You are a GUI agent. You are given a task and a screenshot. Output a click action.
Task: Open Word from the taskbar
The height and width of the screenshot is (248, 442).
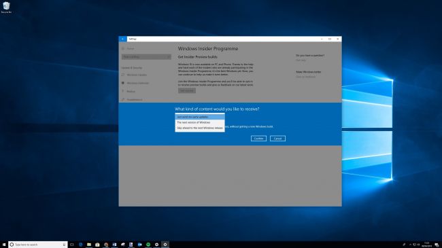[114, 245]
